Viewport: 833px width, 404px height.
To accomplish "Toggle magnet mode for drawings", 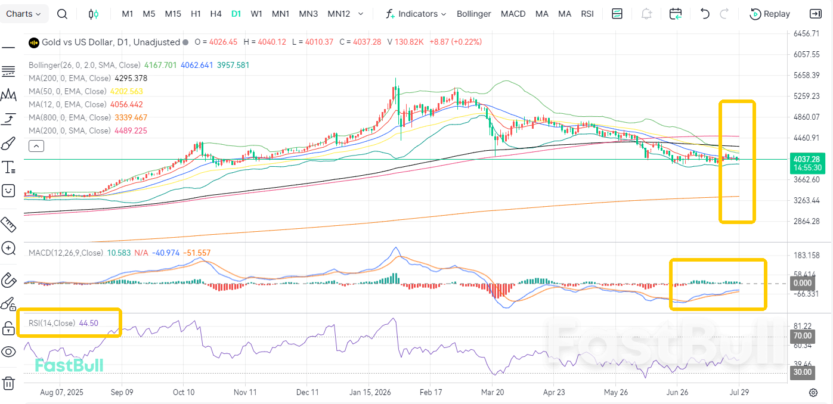I will point(8,280).
